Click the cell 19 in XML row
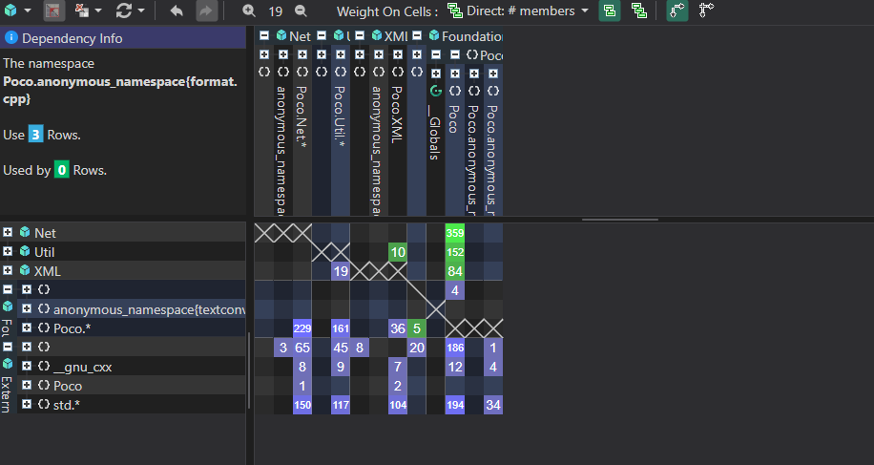The image size is (874, 465). (x=341, y=271)
